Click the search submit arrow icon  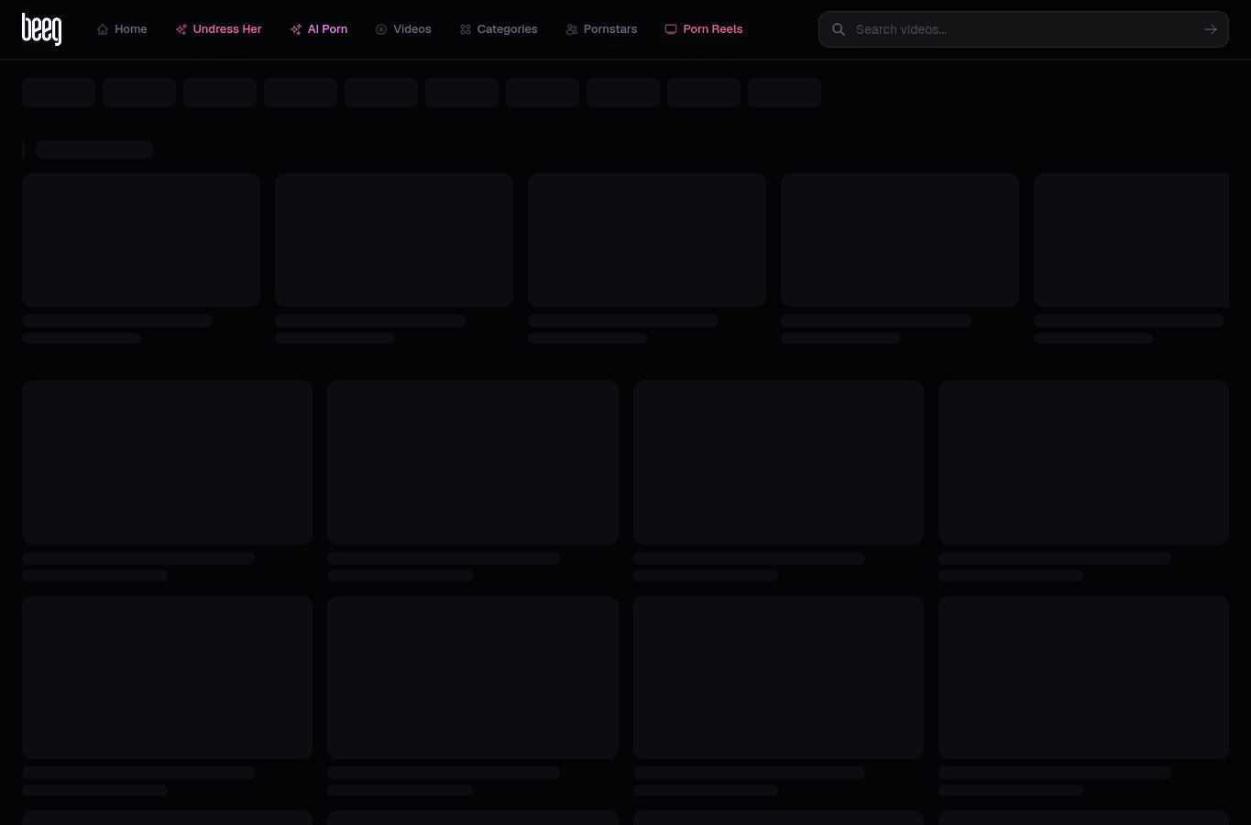coord(1211,29)
